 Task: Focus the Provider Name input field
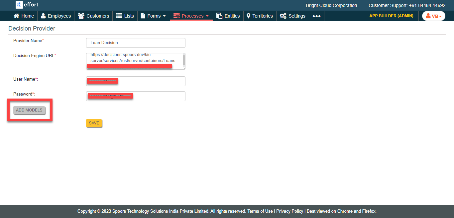[136, 43]
